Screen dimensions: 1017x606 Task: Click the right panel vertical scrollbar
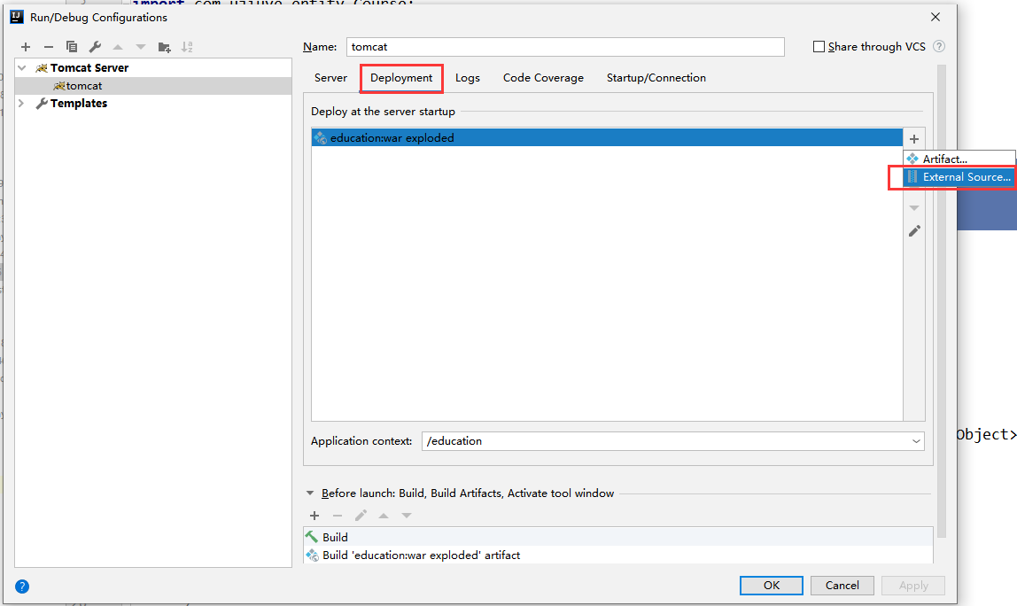(942, 301)
